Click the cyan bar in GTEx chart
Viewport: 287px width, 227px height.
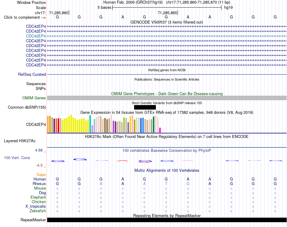(x=90, y=124)
